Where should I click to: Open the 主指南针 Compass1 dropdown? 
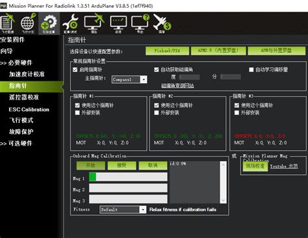(129, 79)
